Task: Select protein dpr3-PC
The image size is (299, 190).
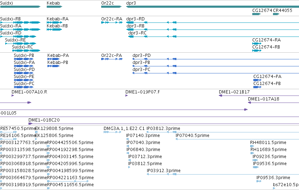Action: (x=216, y=73)
